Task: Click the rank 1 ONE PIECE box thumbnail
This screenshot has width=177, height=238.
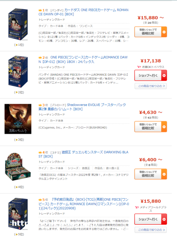Action: (x=18, y=24)
